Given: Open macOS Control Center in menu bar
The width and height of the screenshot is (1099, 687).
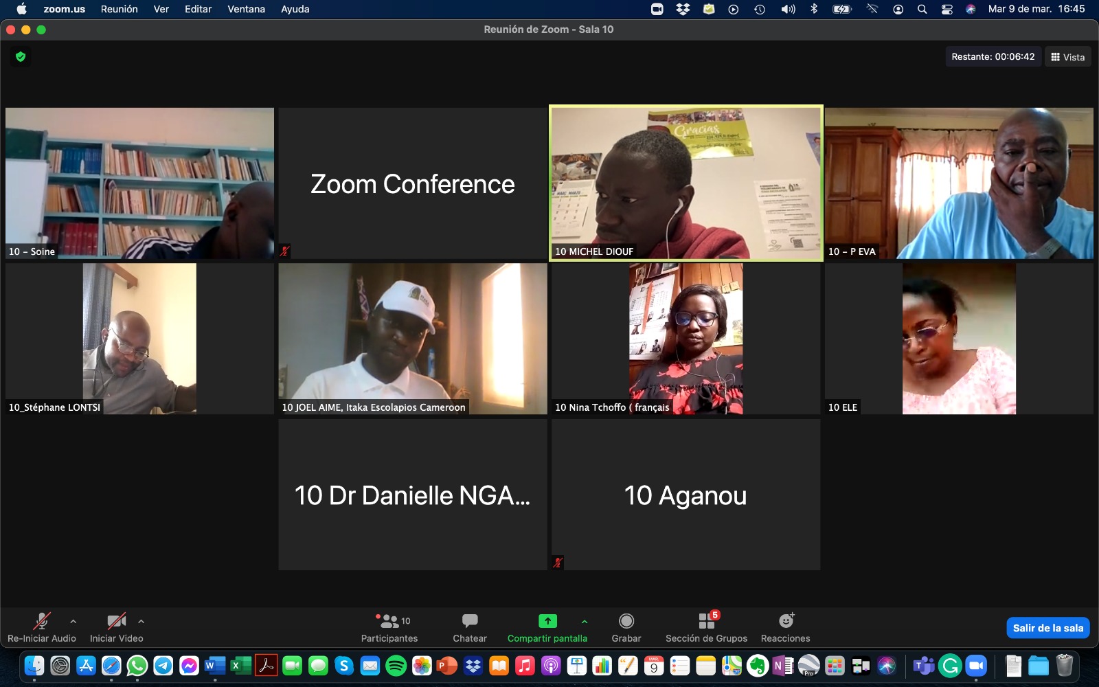Looking at the screenshot, I should pos(947,9).
